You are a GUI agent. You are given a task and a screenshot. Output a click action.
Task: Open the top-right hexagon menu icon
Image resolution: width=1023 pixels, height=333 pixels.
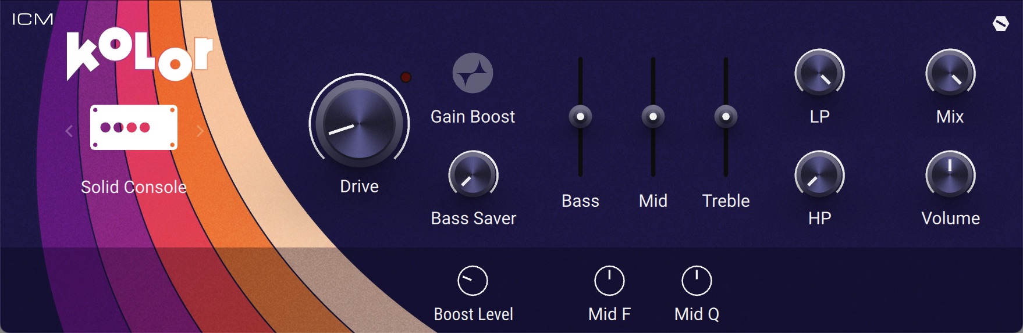pos(1000,24)
